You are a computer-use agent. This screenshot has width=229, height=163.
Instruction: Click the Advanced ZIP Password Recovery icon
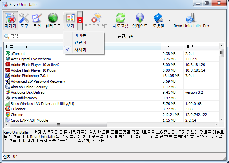coord(8,81)
